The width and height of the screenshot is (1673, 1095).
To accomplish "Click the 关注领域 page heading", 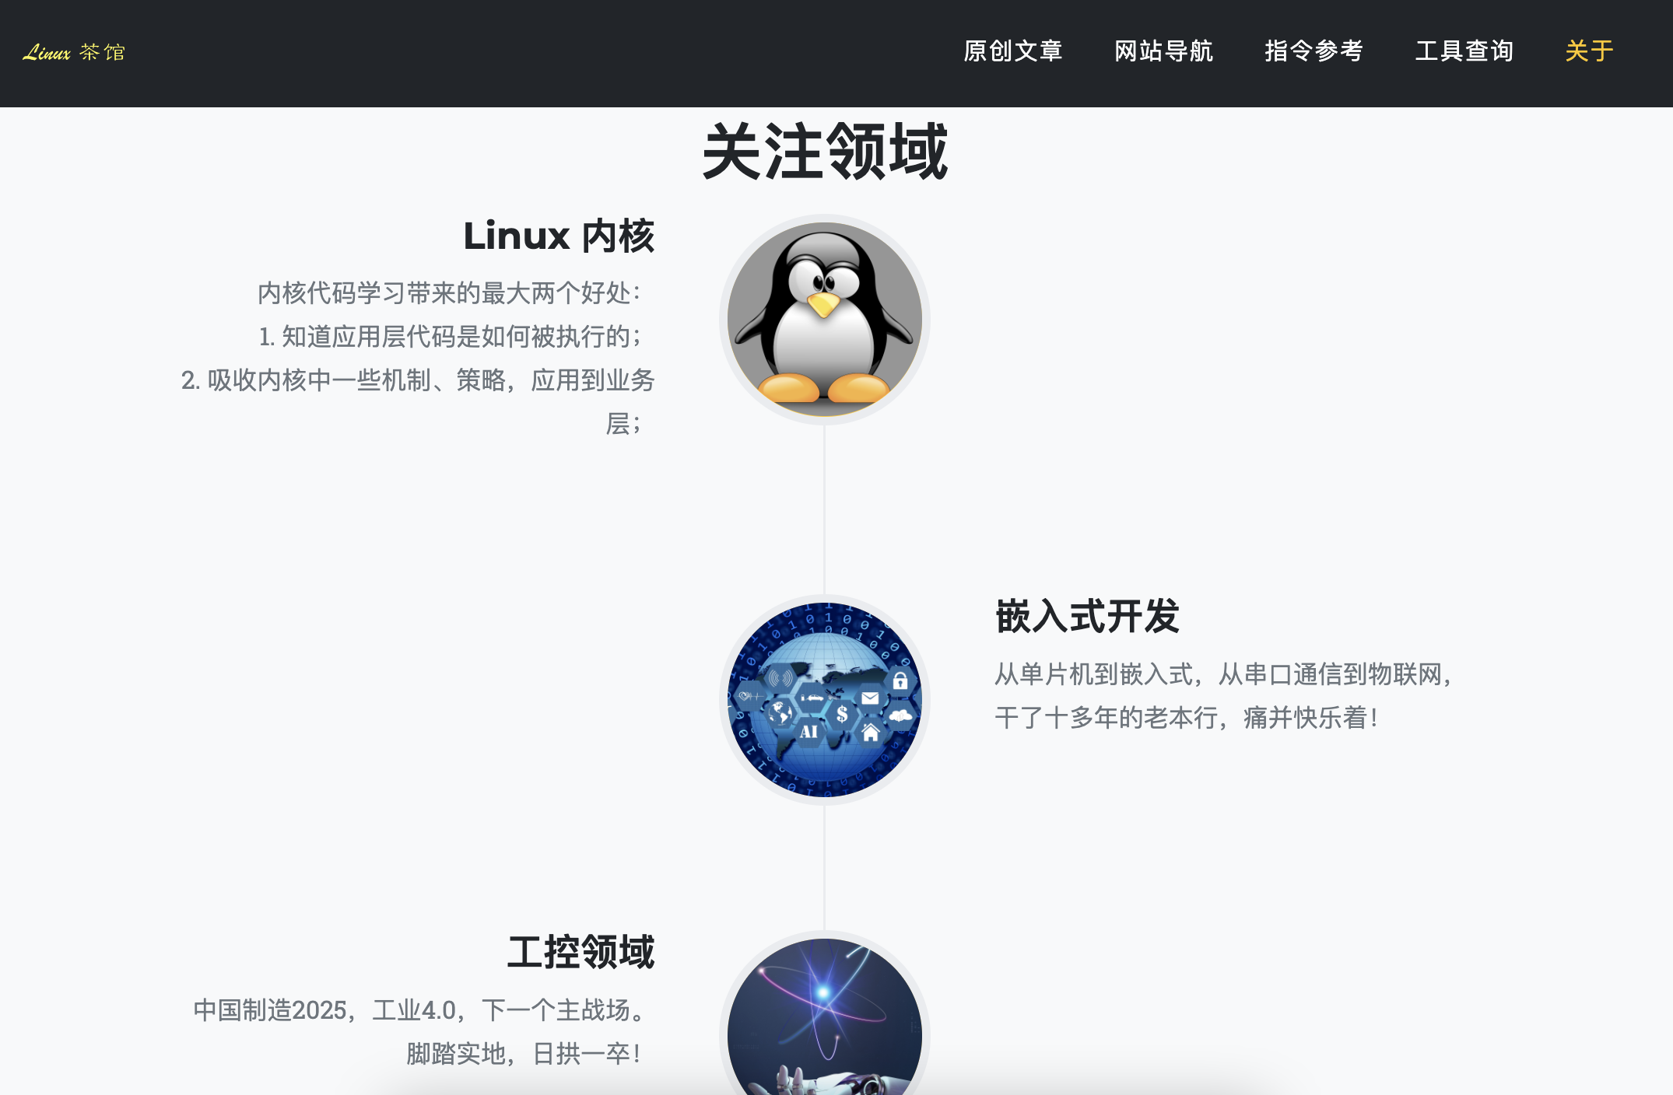I will [824, 152].
